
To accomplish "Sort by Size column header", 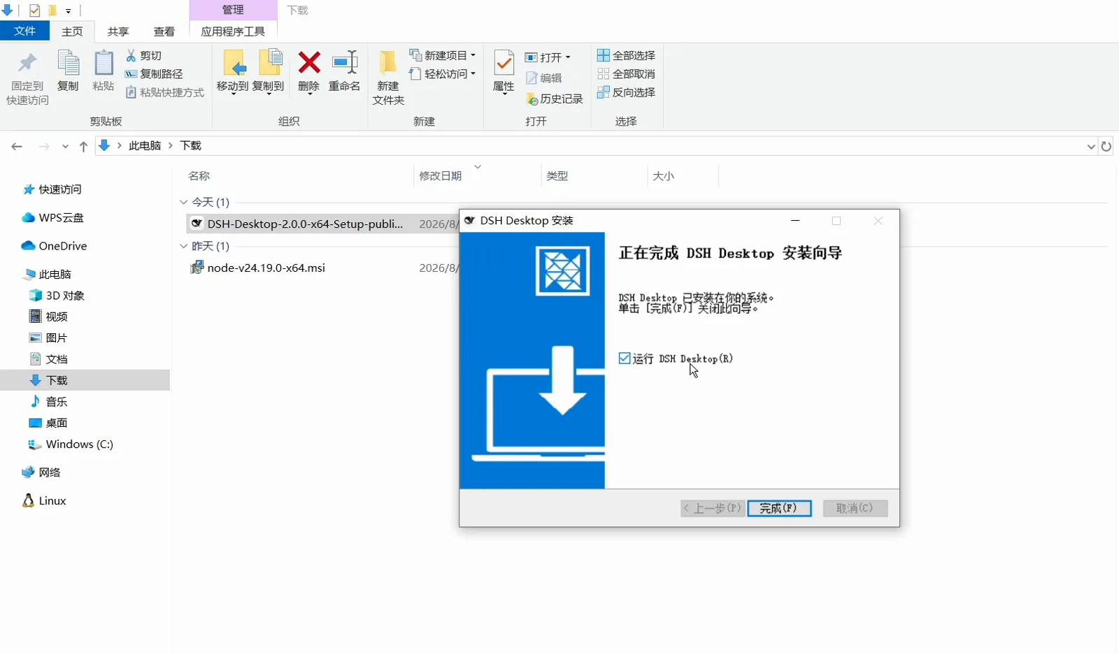I will [x=664, y=176].
